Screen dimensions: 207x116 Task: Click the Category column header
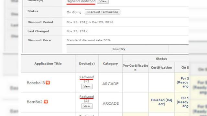(x=110, y=64)
